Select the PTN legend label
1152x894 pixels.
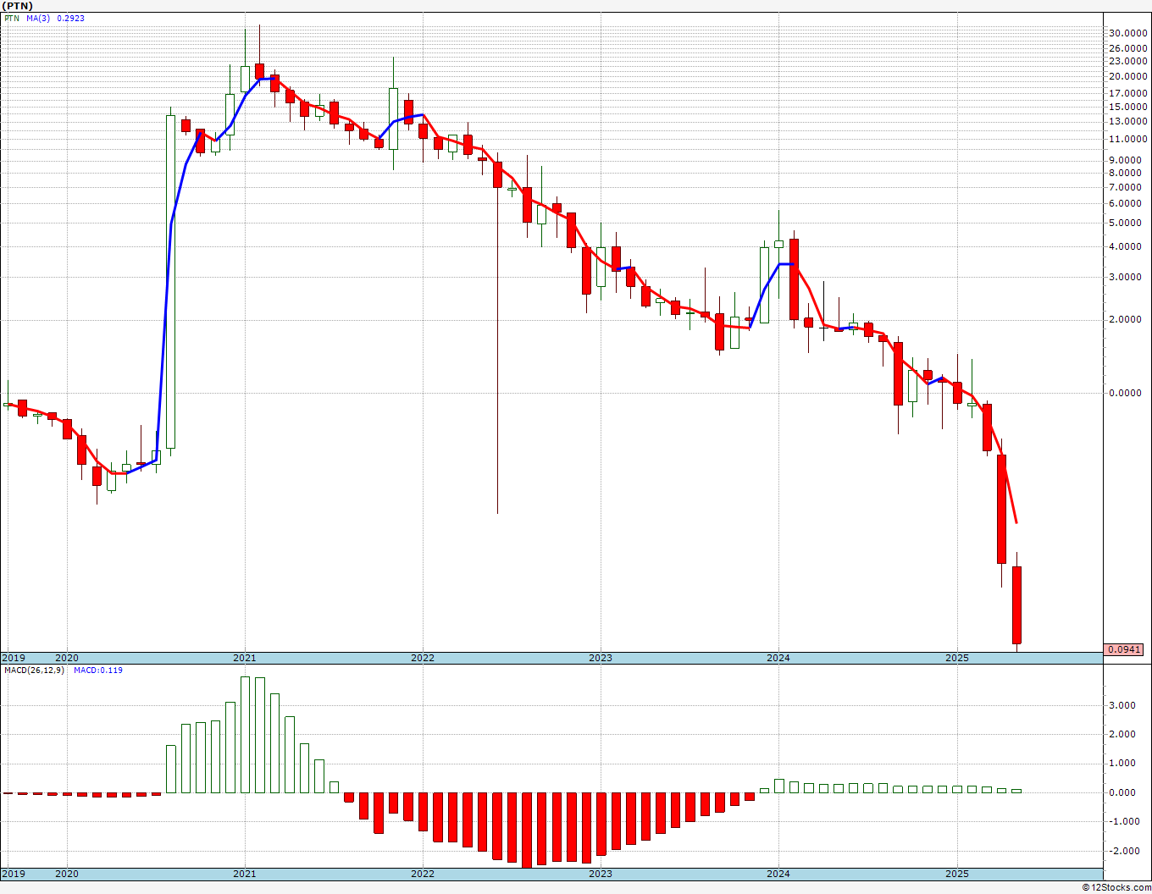(12, 18)
